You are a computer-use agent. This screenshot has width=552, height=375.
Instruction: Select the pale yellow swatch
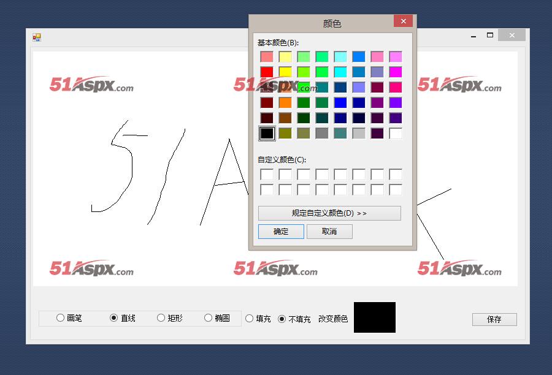[x=285, y=56]
